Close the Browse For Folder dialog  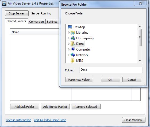pos(140,3)
